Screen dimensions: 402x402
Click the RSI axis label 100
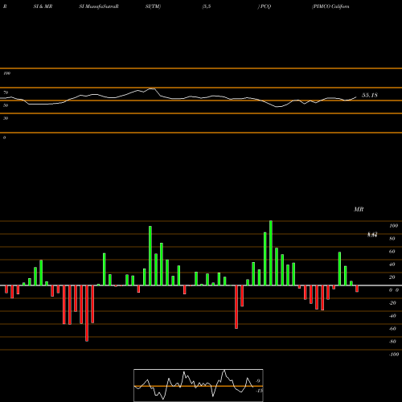(x=6, y=73)
